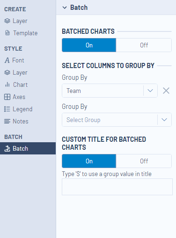Image resolution: width=176 pixels, height=238 pixels.
Task: Click the second Group By label
Action: pos(74,107)
